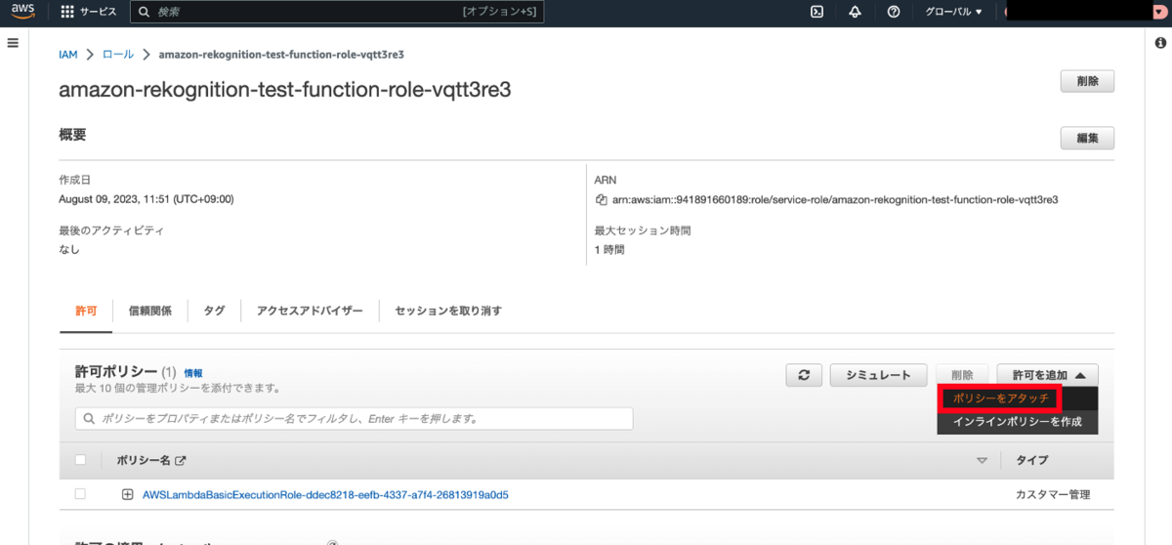This screenshot has width=1172, height=545.
Task: Launch the CloudShell terminal icon
Action: (x=817, y=12)
